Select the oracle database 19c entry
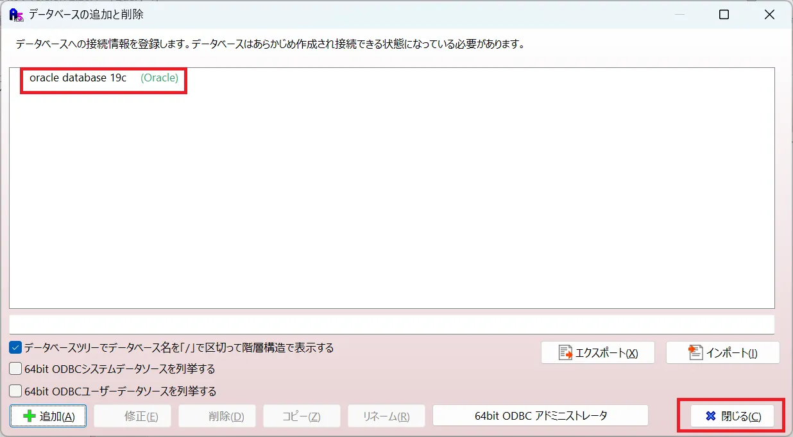 [78, 78]
